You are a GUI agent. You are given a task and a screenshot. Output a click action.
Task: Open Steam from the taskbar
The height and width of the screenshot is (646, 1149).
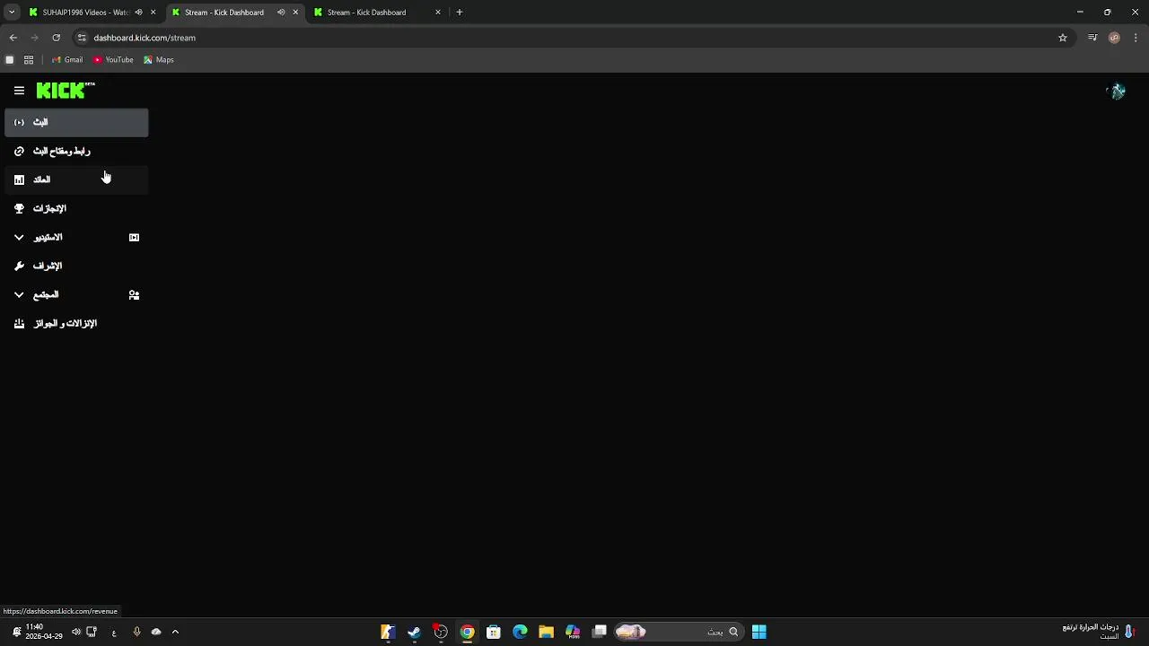click(414, 632)
